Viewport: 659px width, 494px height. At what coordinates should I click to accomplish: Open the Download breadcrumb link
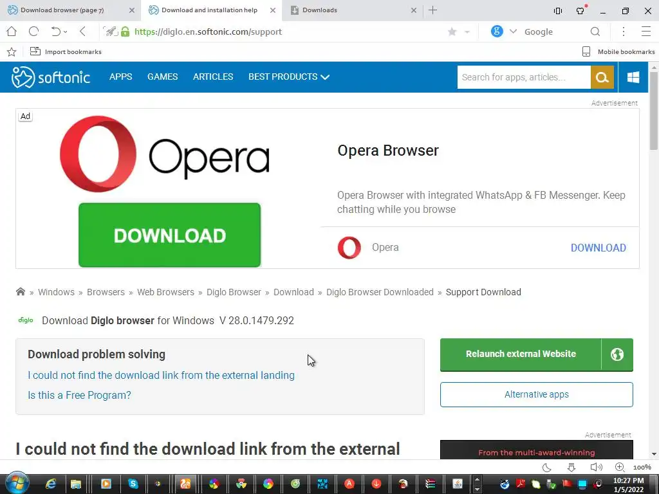pos(293,292)
